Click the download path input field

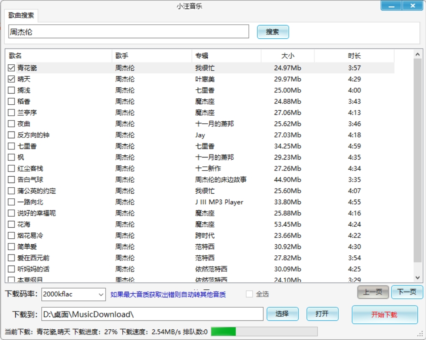(149, 314)
